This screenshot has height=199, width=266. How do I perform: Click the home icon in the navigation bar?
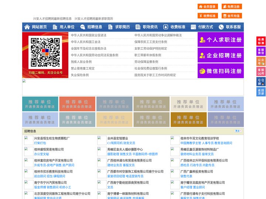[x=27, y=27]
